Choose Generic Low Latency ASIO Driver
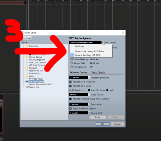Viewport: 161px width, 141px height. [90, 51]
